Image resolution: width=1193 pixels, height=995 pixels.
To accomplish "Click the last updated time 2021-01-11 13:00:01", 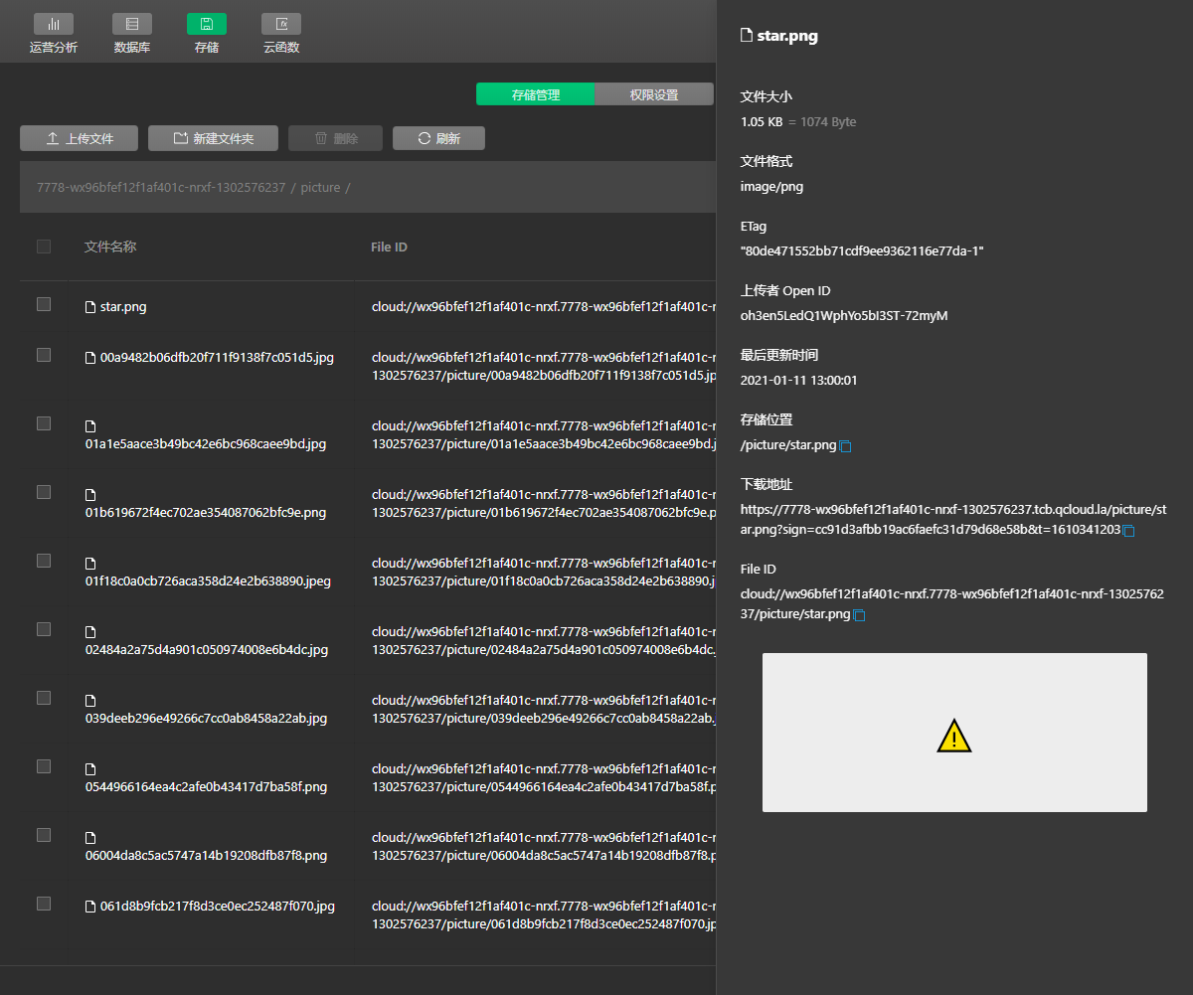I will 799,381.
